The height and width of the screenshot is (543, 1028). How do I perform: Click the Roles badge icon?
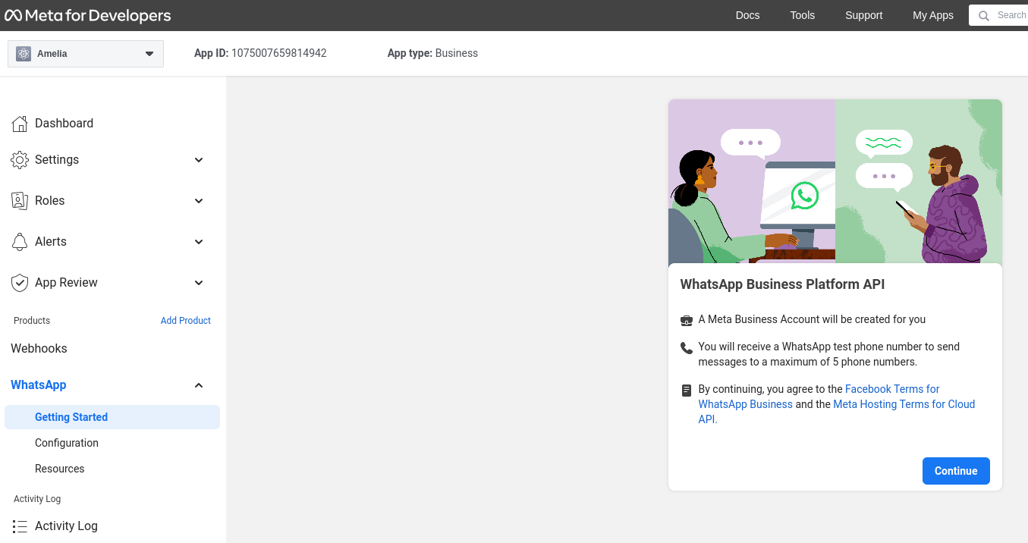[20, 201]
